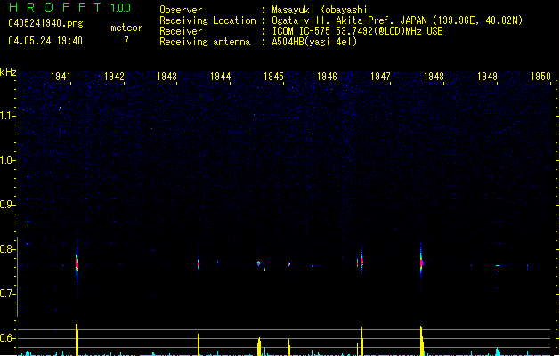Select the 1944 time label
Viewport: 560px width, 356px height.
(x=221, y=77)
